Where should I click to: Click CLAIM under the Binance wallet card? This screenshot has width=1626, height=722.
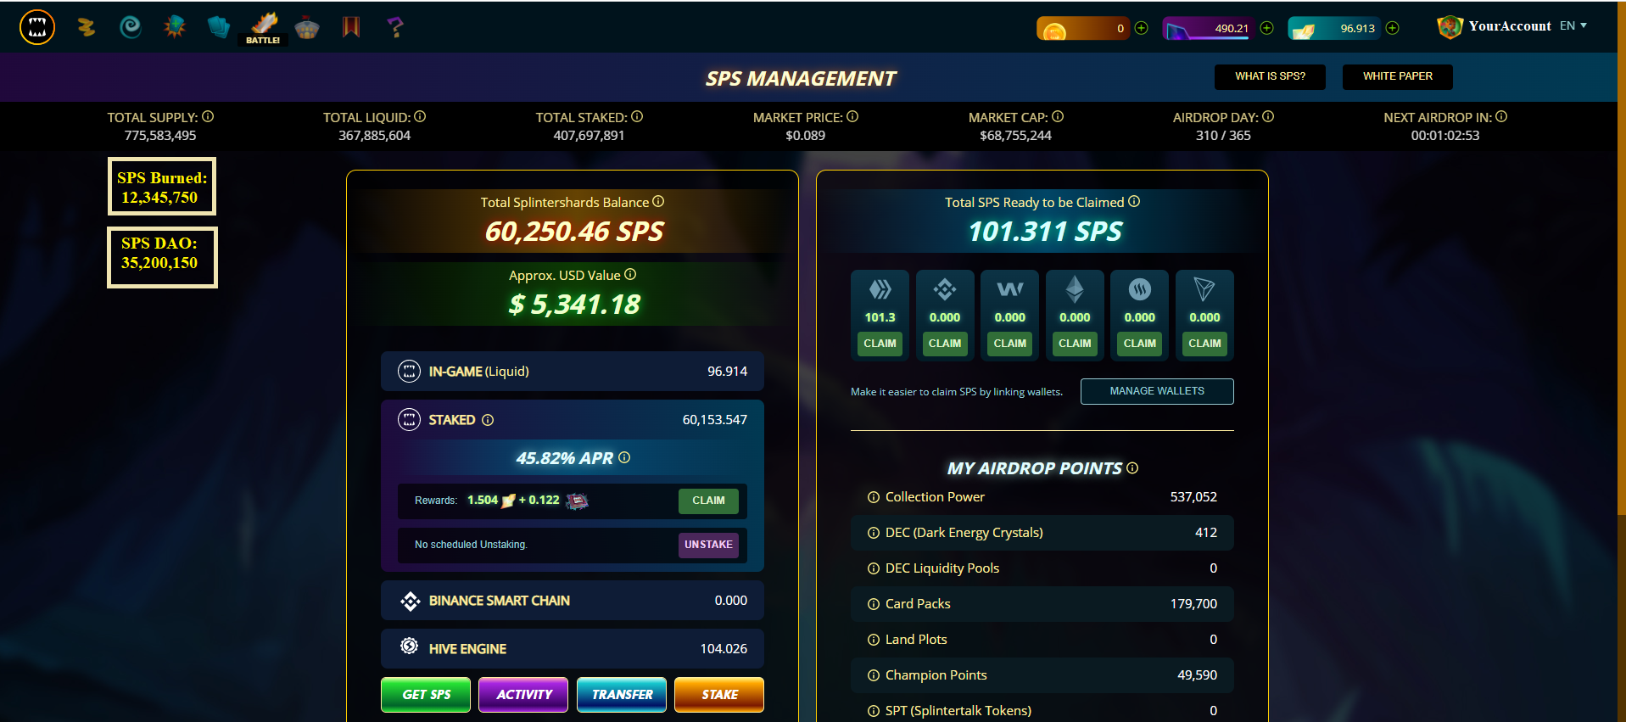[x=945, y=344]
